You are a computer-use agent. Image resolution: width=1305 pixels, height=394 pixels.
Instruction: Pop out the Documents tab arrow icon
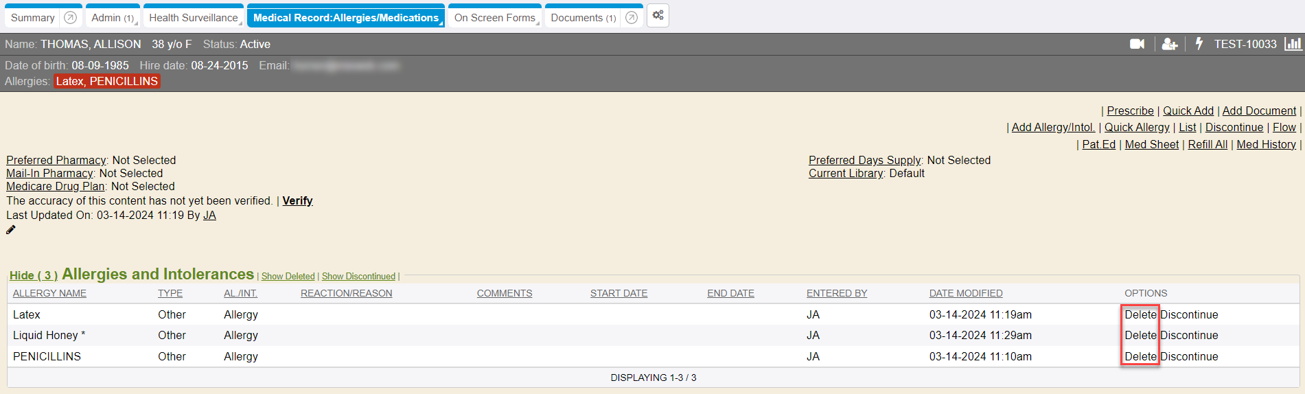tap(632, 18)
